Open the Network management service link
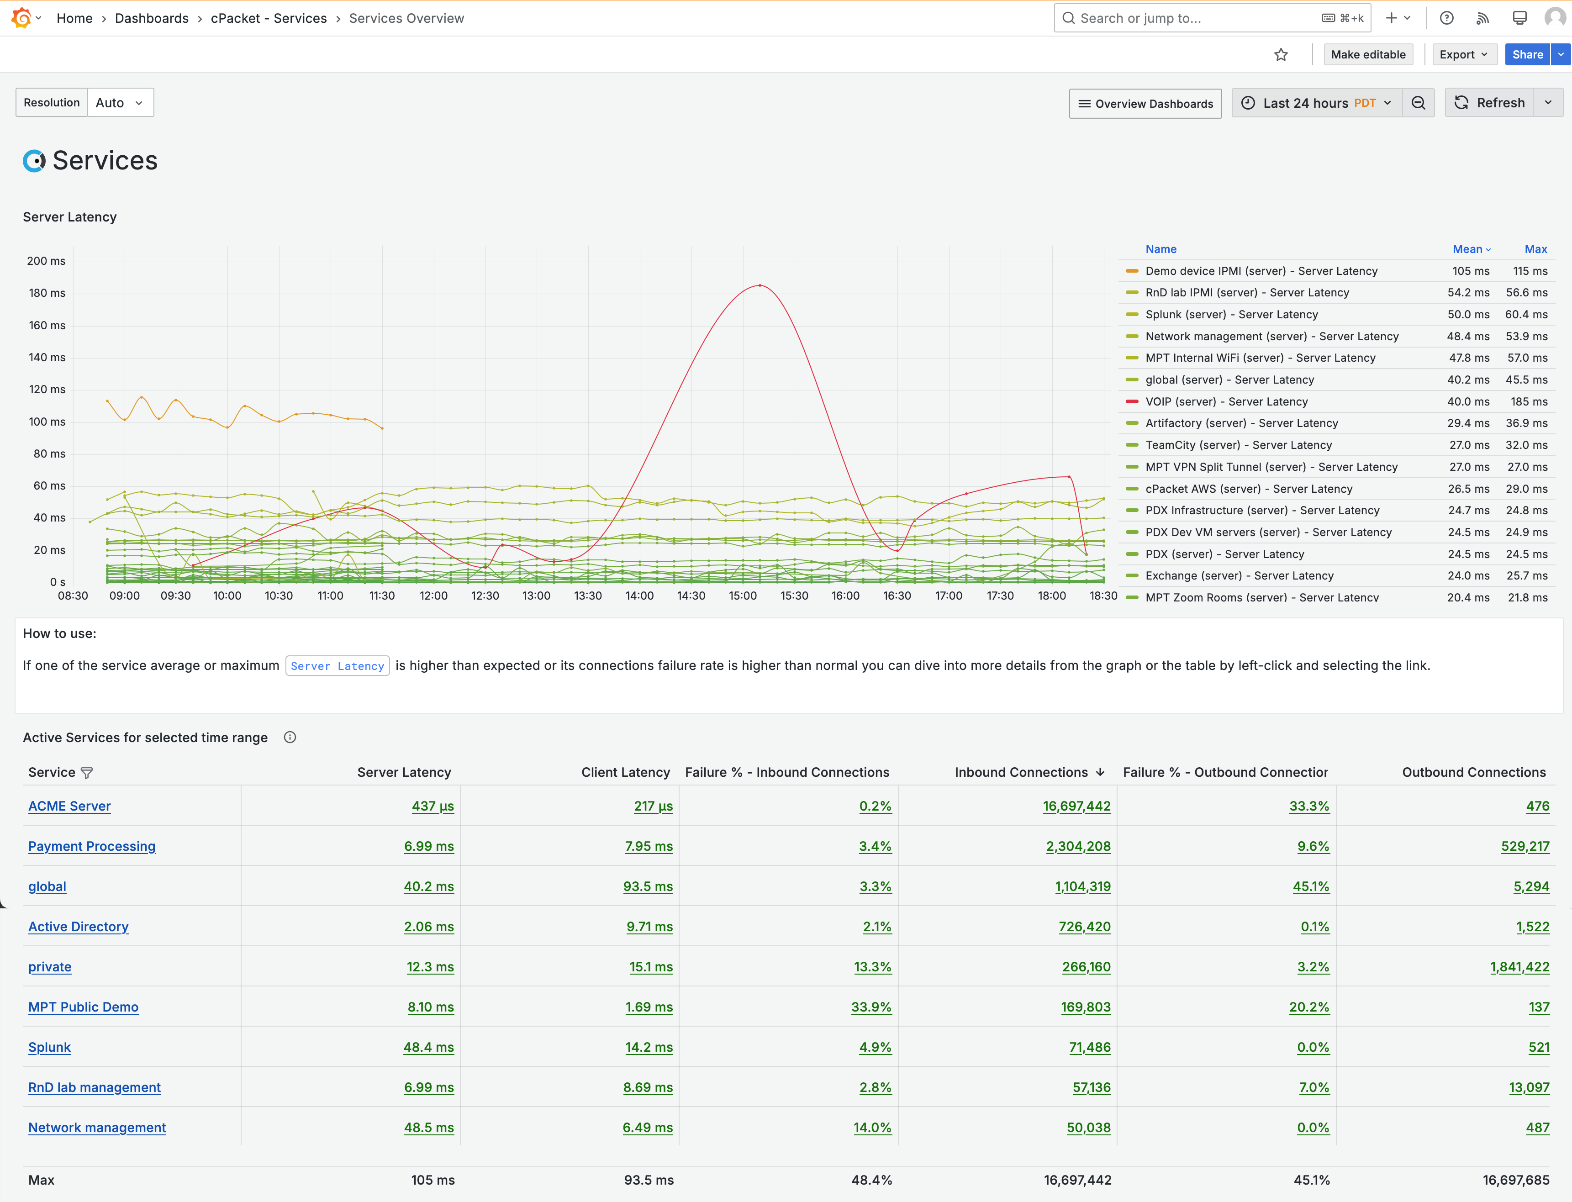1572x1202 pixels. tap(97, 1127)
